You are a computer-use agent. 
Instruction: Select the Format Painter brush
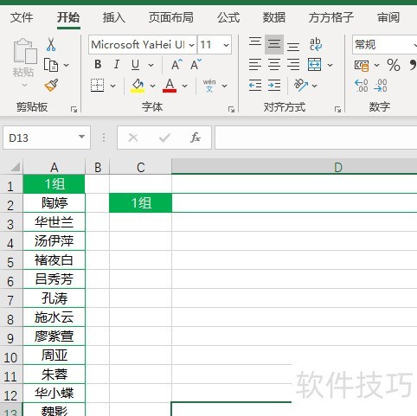[x=51, y=85]
